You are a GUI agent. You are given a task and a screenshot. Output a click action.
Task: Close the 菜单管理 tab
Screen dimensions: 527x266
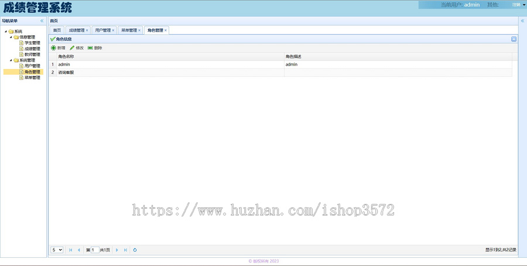coord(139,30)
